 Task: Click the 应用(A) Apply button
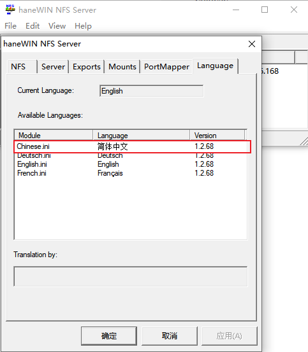tap(230, 336)
